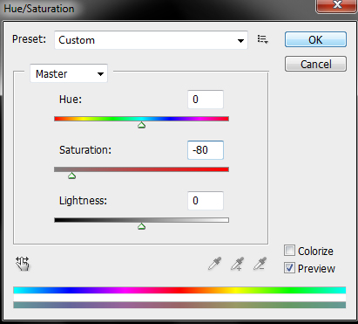Enable the Colorize checkbox
Screen dimensions: 358x324
(x=289, y=251)
